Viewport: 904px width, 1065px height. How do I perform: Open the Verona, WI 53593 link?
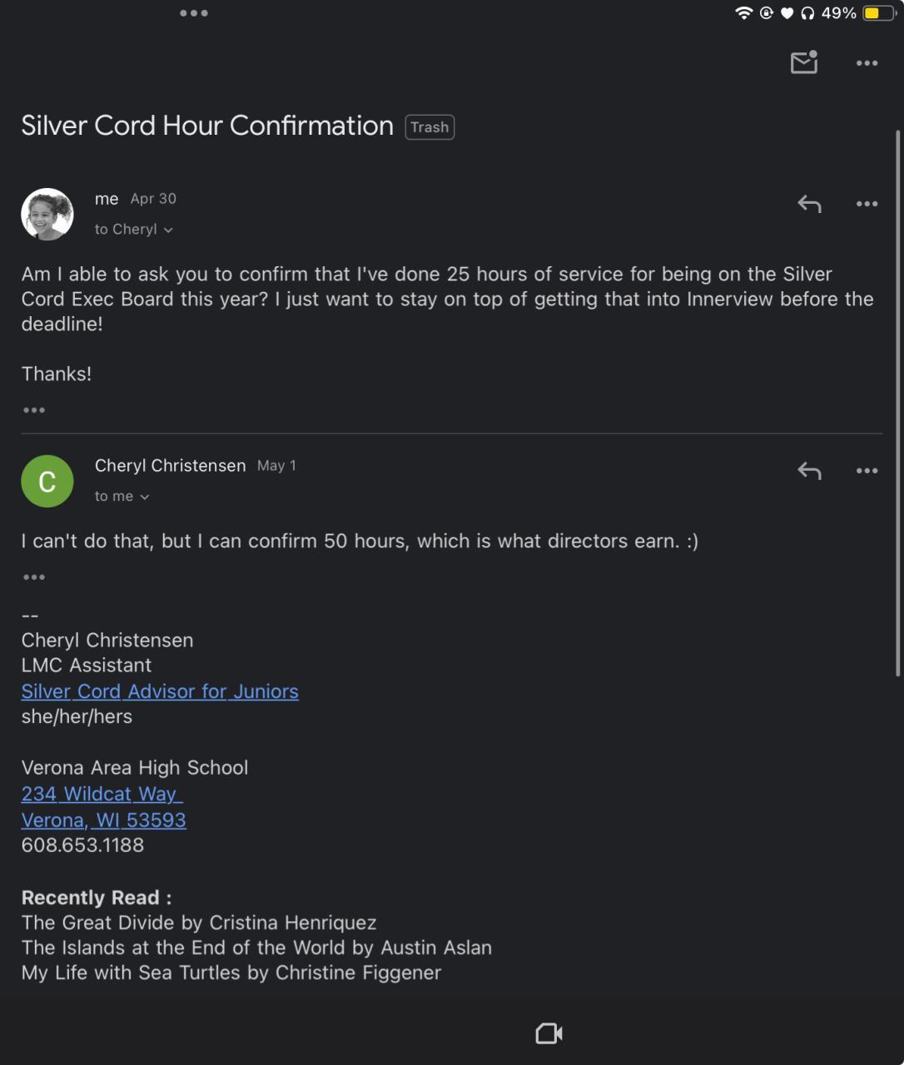click(104, 820)
